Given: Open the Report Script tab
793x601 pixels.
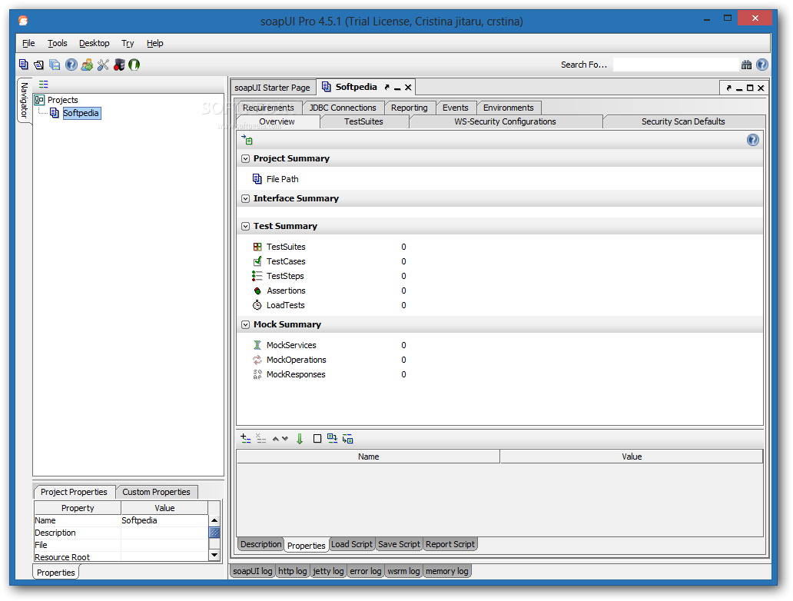Looking at the screenshot, I should [450, 544].
